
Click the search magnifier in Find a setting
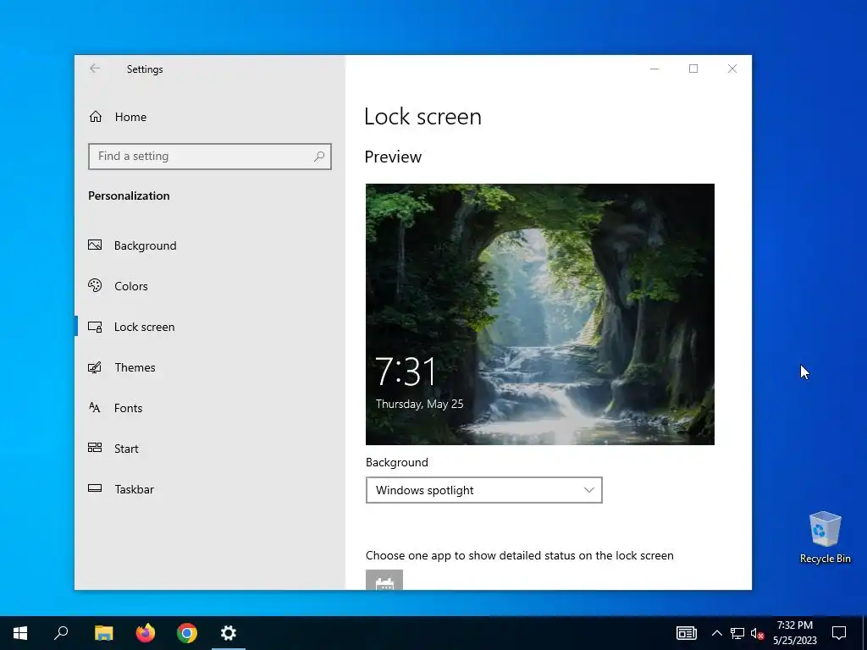319,157
